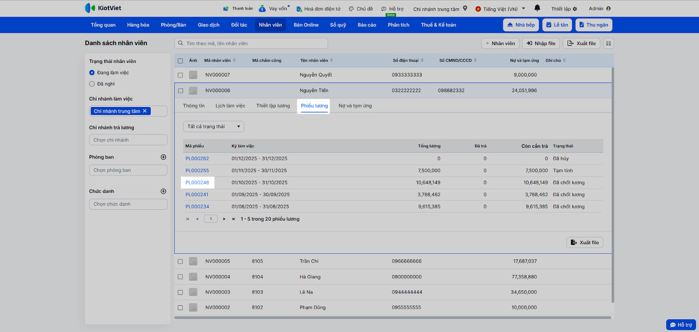
Task: Remove the Chi nhánh trung tâm filter tag
Action: click(x=145, y=111)
